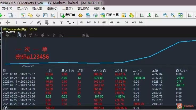Viewport: 196px width, 110px height.
Task: Select the Fibonacci retracement tool
Action: tap(47, 22)
